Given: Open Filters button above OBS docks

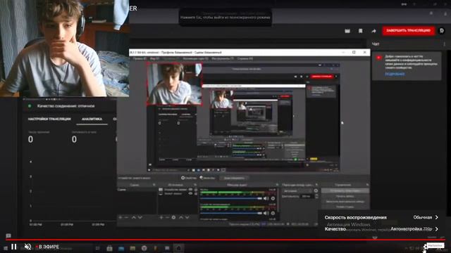Looking at the screenshot, I should point(207,178).
